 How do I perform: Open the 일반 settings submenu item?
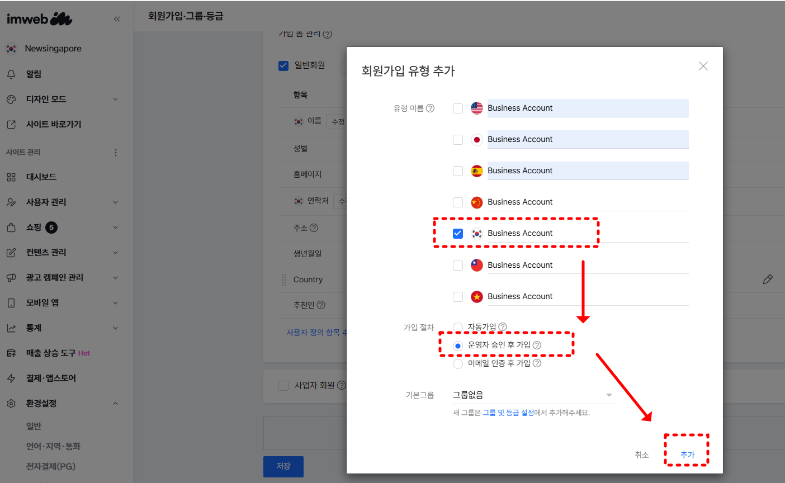(x=34, y=426)
